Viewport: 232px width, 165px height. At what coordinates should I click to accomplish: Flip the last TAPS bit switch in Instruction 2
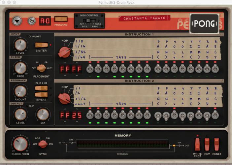click(147, 115)
